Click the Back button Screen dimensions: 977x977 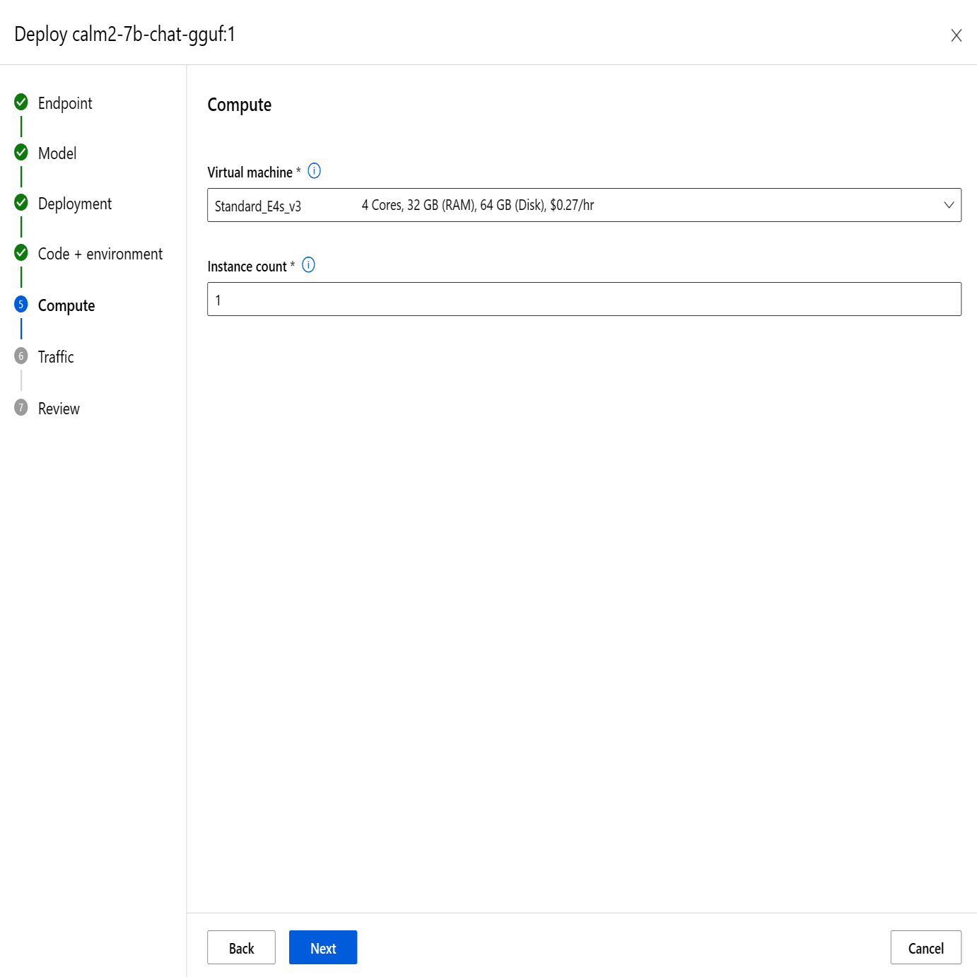pos(241,947)
